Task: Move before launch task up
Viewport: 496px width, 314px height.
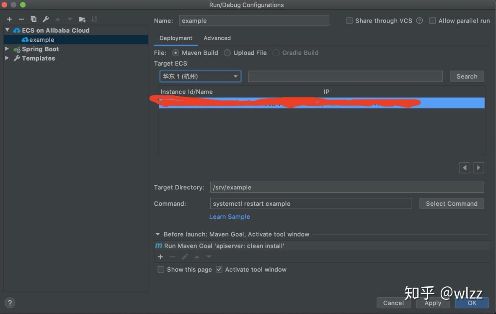Action: tap(197, 257)
